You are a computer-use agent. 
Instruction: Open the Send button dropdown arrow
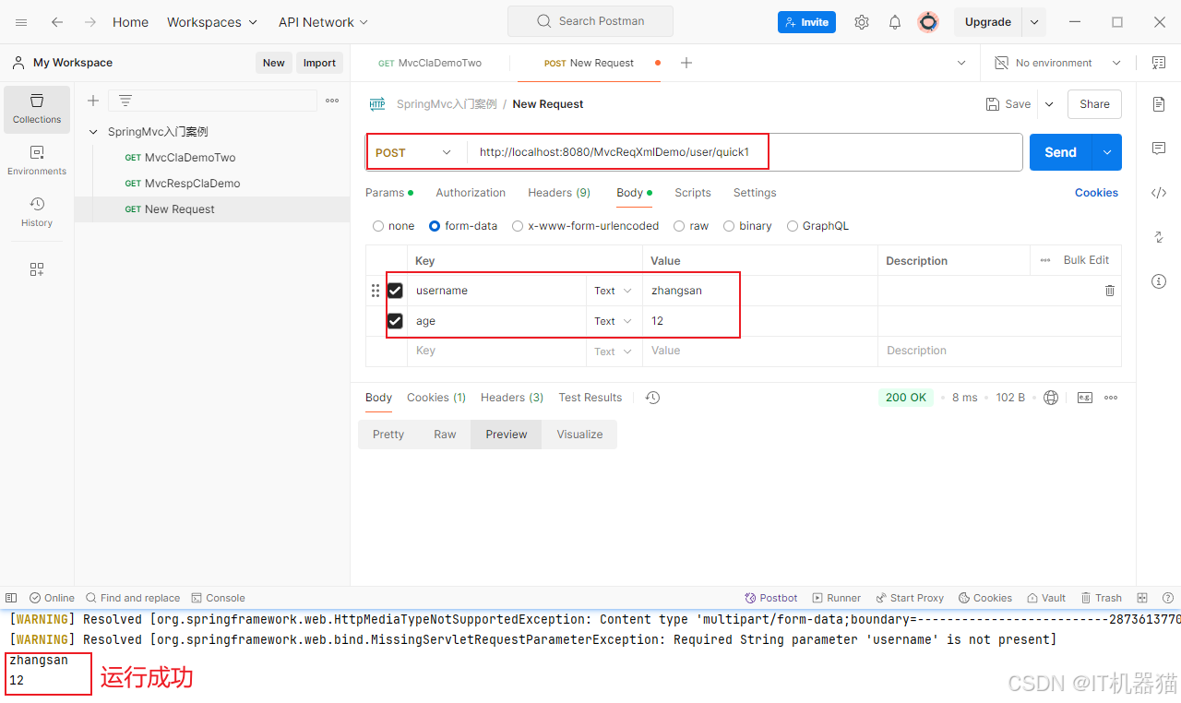(x=1106, y=152)
